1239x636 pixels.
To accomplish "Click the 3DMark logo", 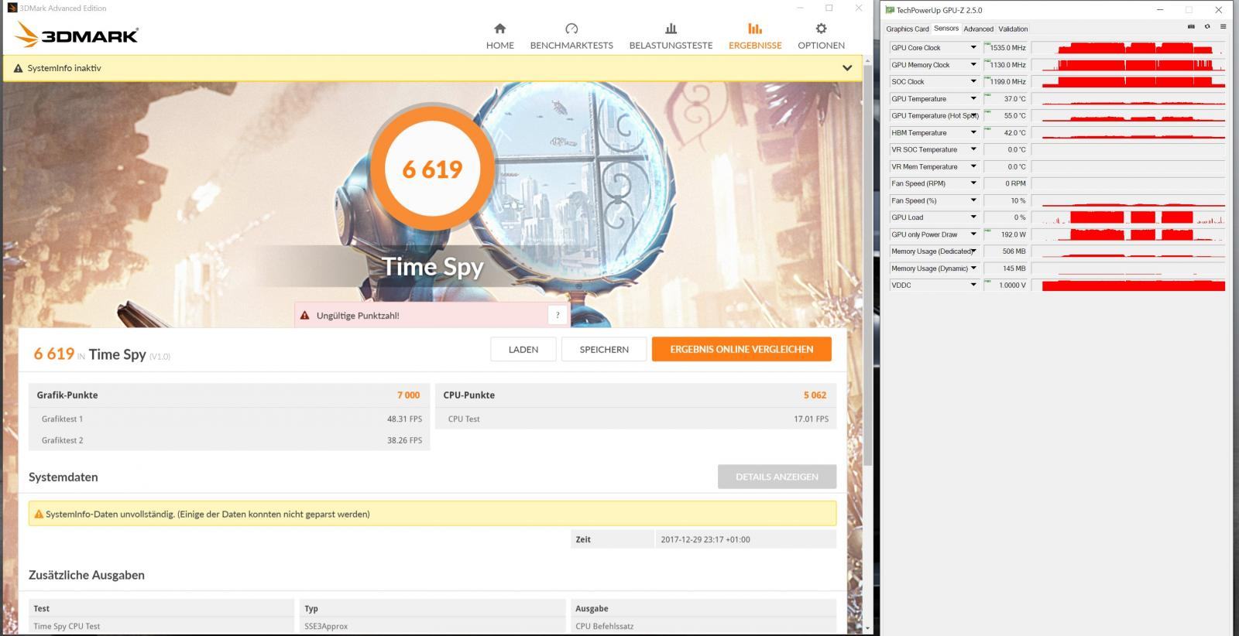I will 76,35.
